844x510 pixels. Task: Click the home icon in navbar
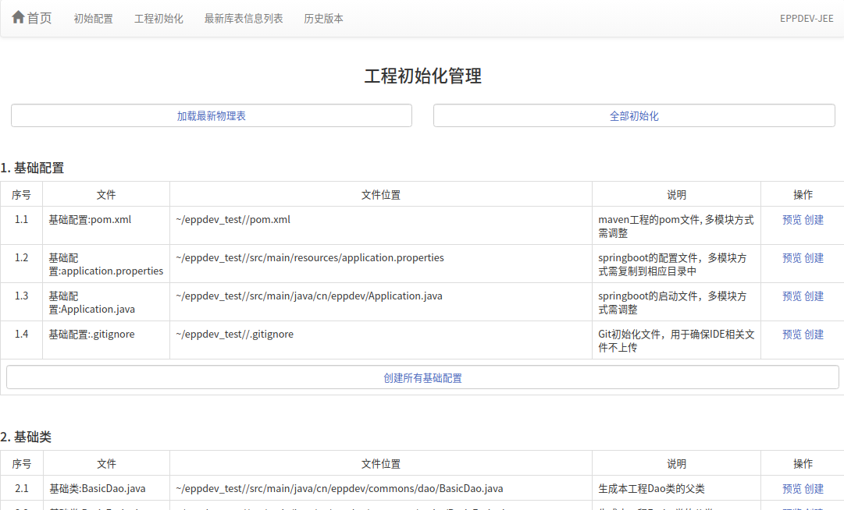(18, 17)
